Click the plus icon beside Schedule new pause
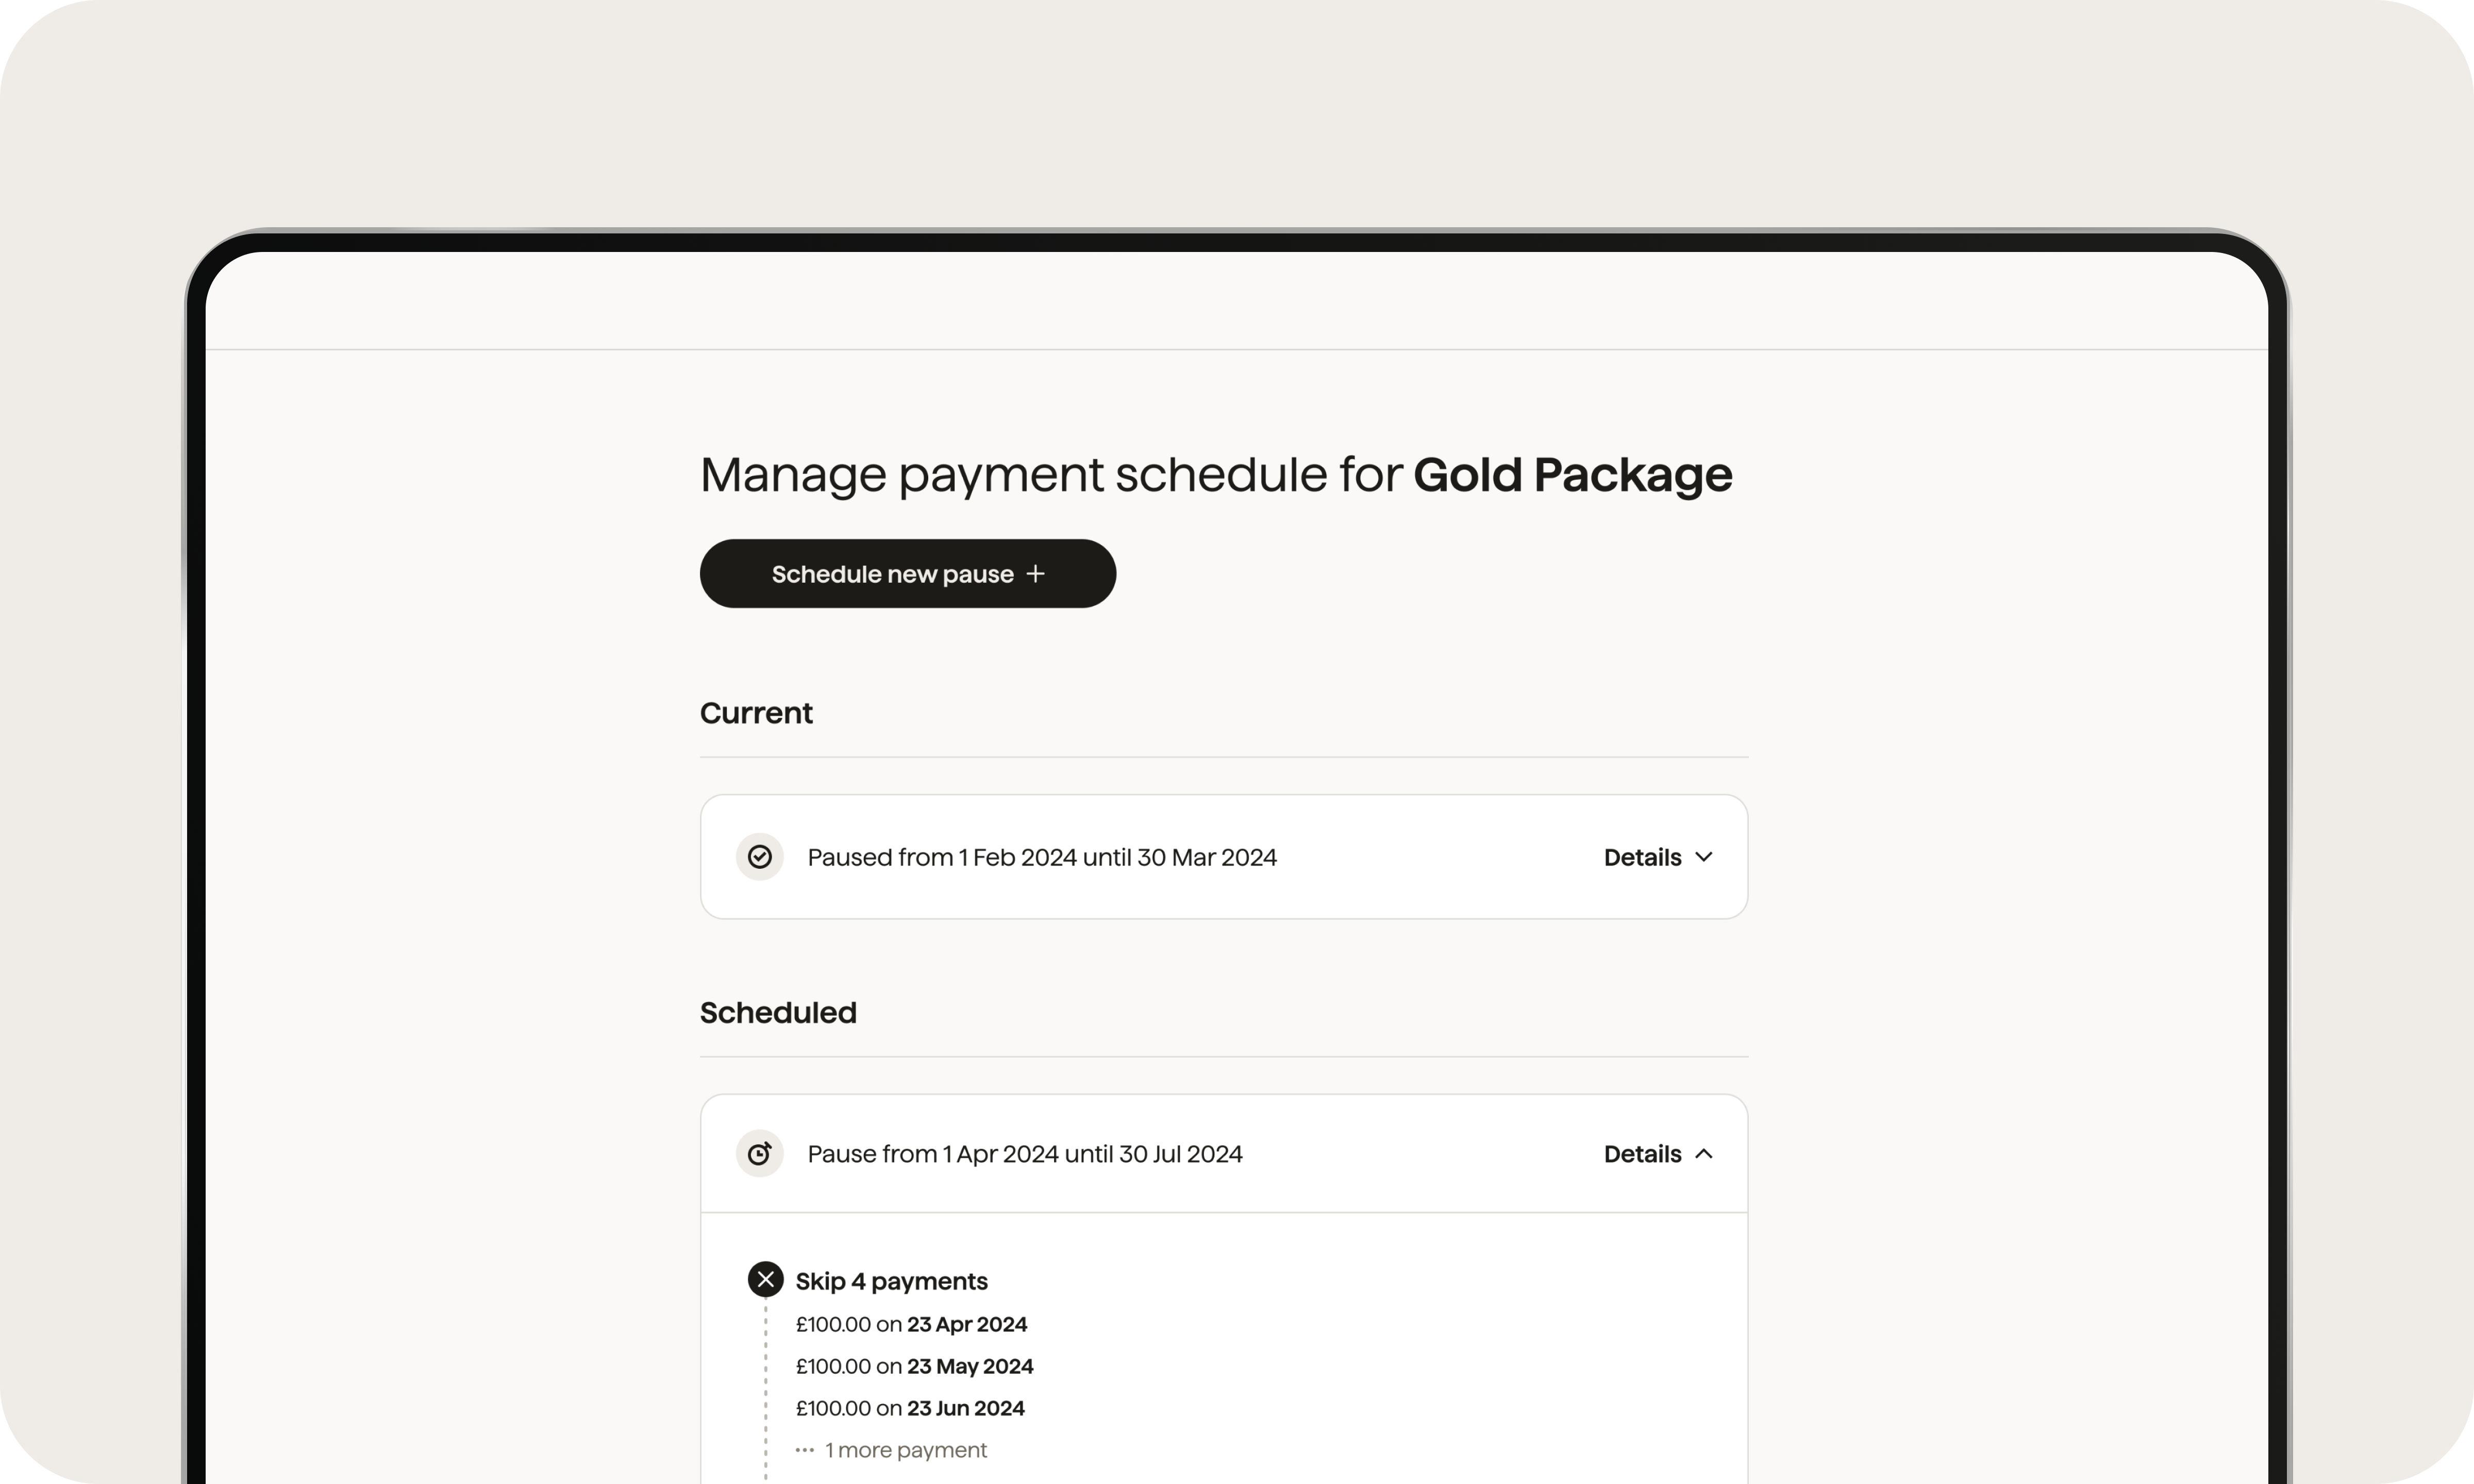Viewport: 2474px width, 1484px height. pos(1036,574)
